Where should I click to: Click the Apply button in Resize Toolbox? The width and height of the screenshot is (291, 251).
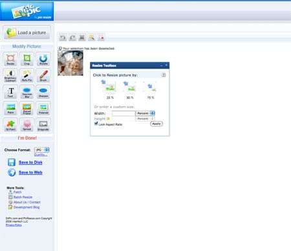156,124
